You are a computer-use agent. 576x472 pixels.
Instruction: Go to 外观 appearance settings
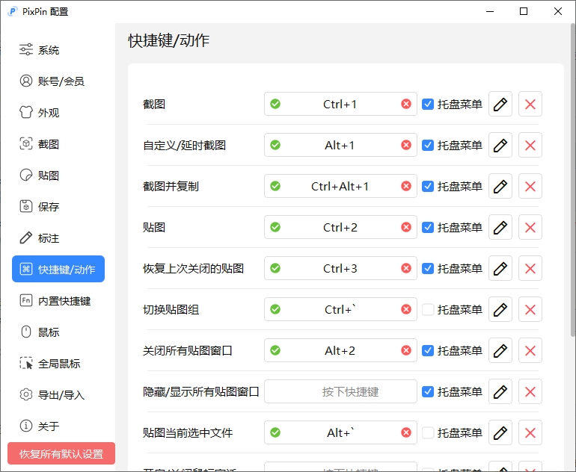58,112
